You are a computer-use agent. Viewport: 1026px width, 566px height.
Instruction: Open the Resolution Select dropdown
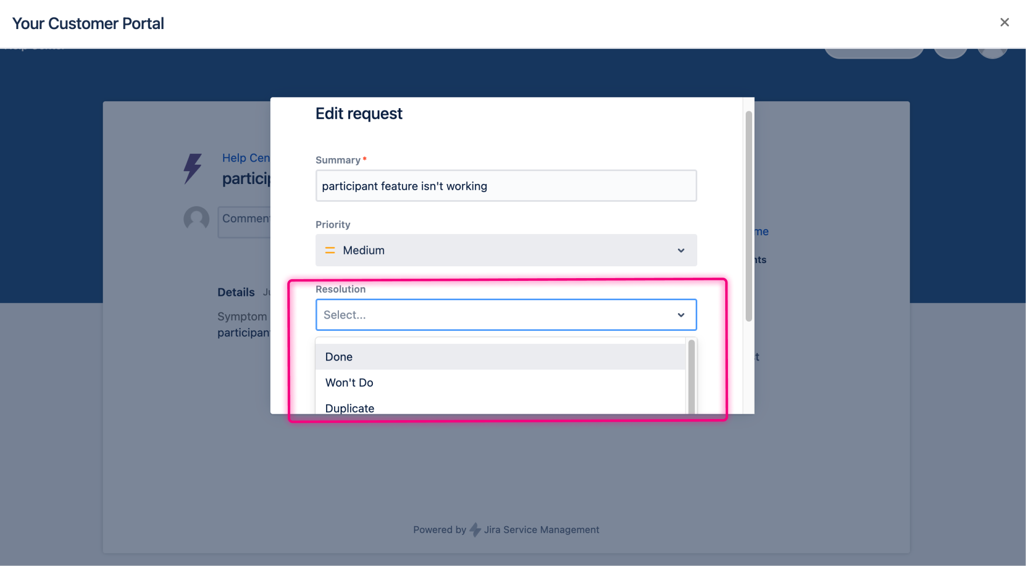point(506,315)
